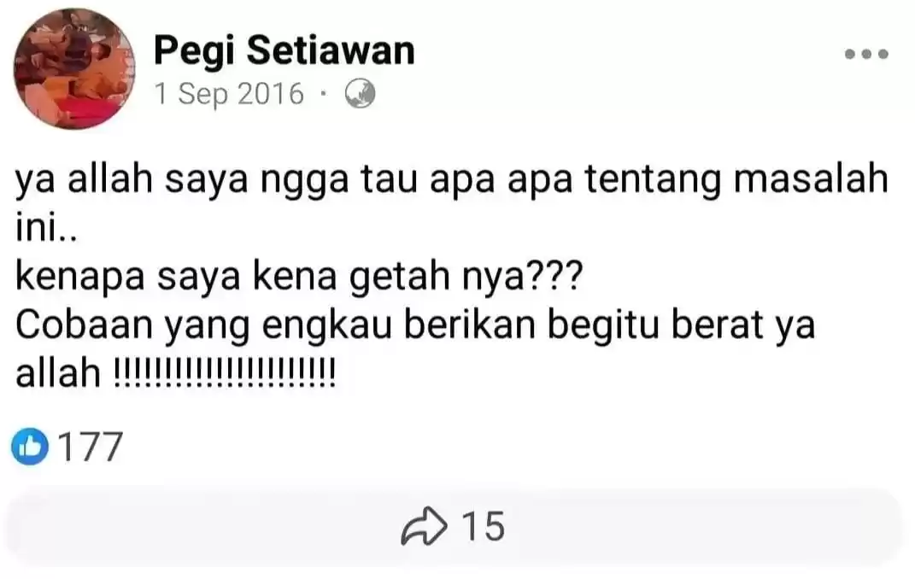Open the Pegi Setiawan profile name link

point(284,50)
